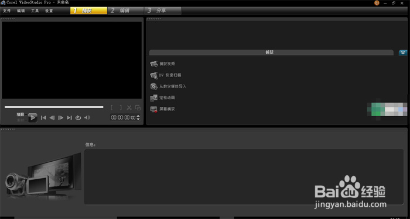Jump to the start of the clip
Viewport: 410px width, 219px height.
(43, 118)
